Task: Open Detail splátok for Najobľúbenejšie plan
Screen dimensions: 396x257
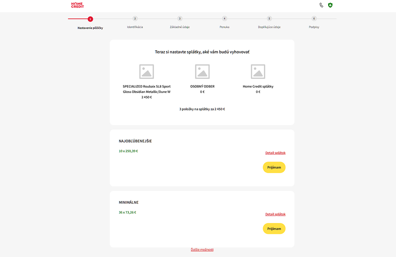Action: (275, 153)
